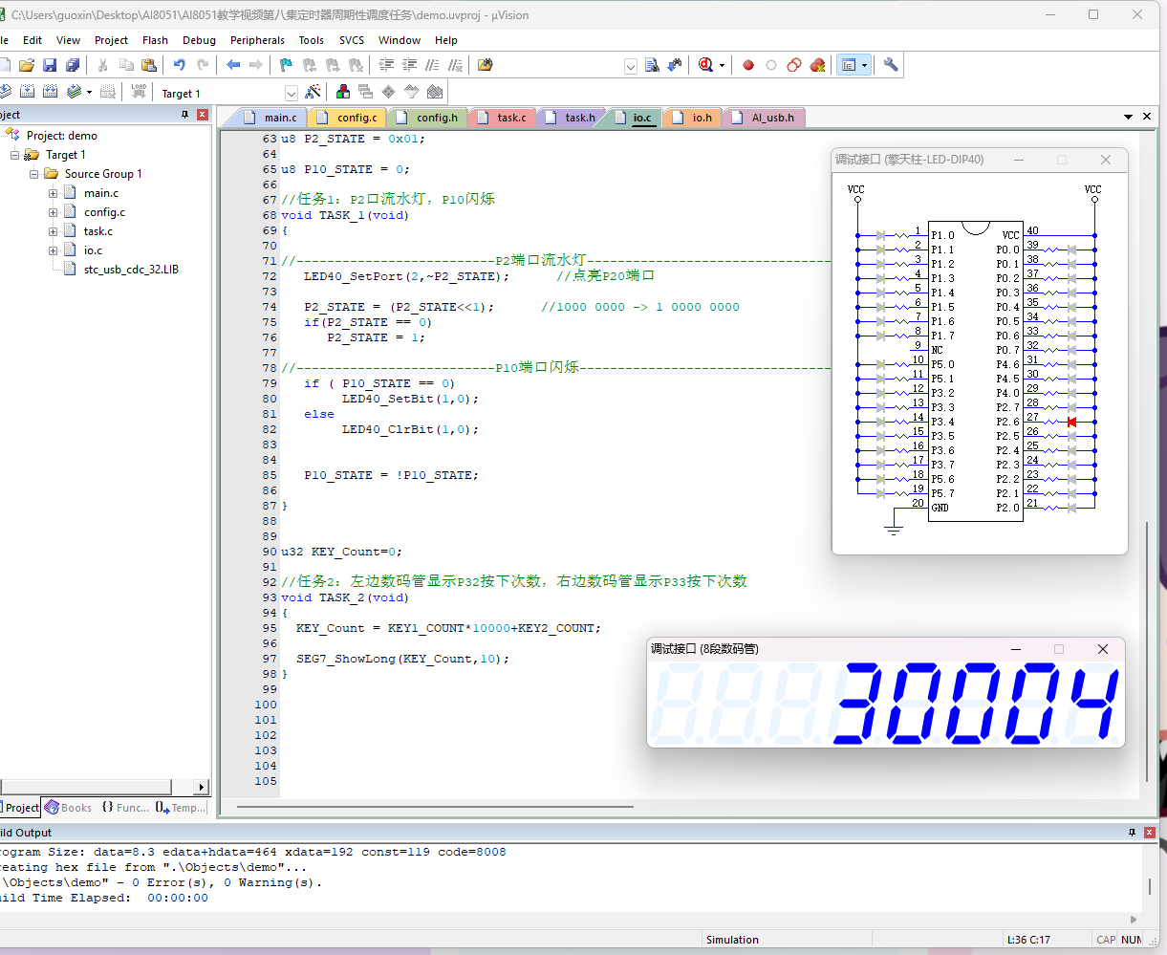Screen dimensions: 1167x955
Task: Kill all breakpoints
Action: pyautogui.click(x=817, y=65)
